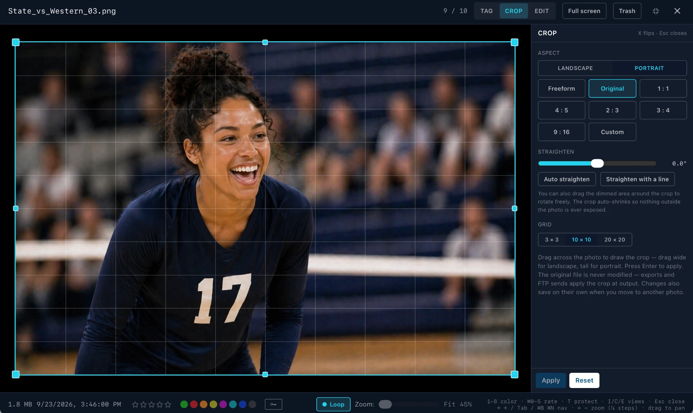The image size is (693, 413).
Task: Give a three-star rating
Action: (151, 404)
